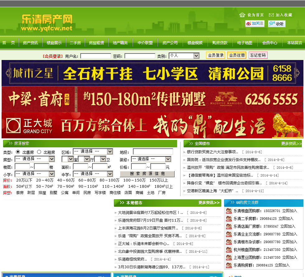Click the 忘记密码 button
Viewport: 305px width, 277px height.
pyautogui.click(x=258, y=55)
